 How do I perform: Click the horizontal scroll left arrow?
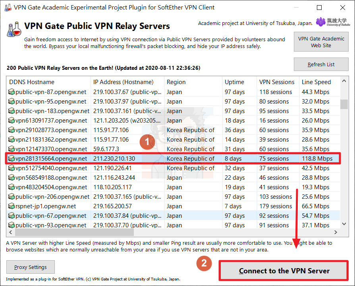point(11,232)
